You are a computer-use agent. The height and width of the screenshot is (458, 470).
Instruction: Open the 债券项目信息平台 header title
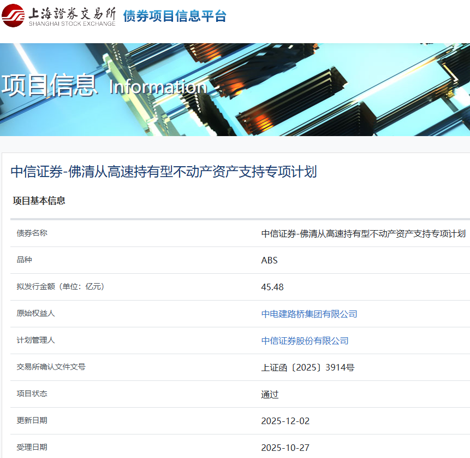click(175, 16)
